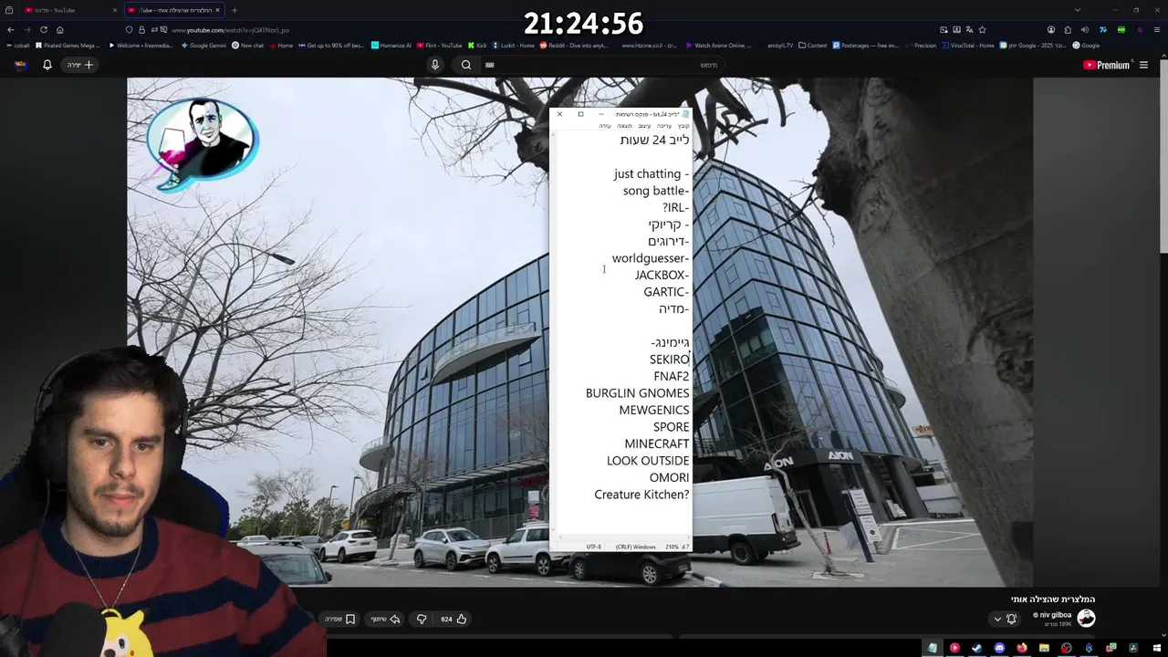Click 'UTF-8' in Notepad status bar
The width and height of the screenshot is (1168, 657).
tap(593, 547)
